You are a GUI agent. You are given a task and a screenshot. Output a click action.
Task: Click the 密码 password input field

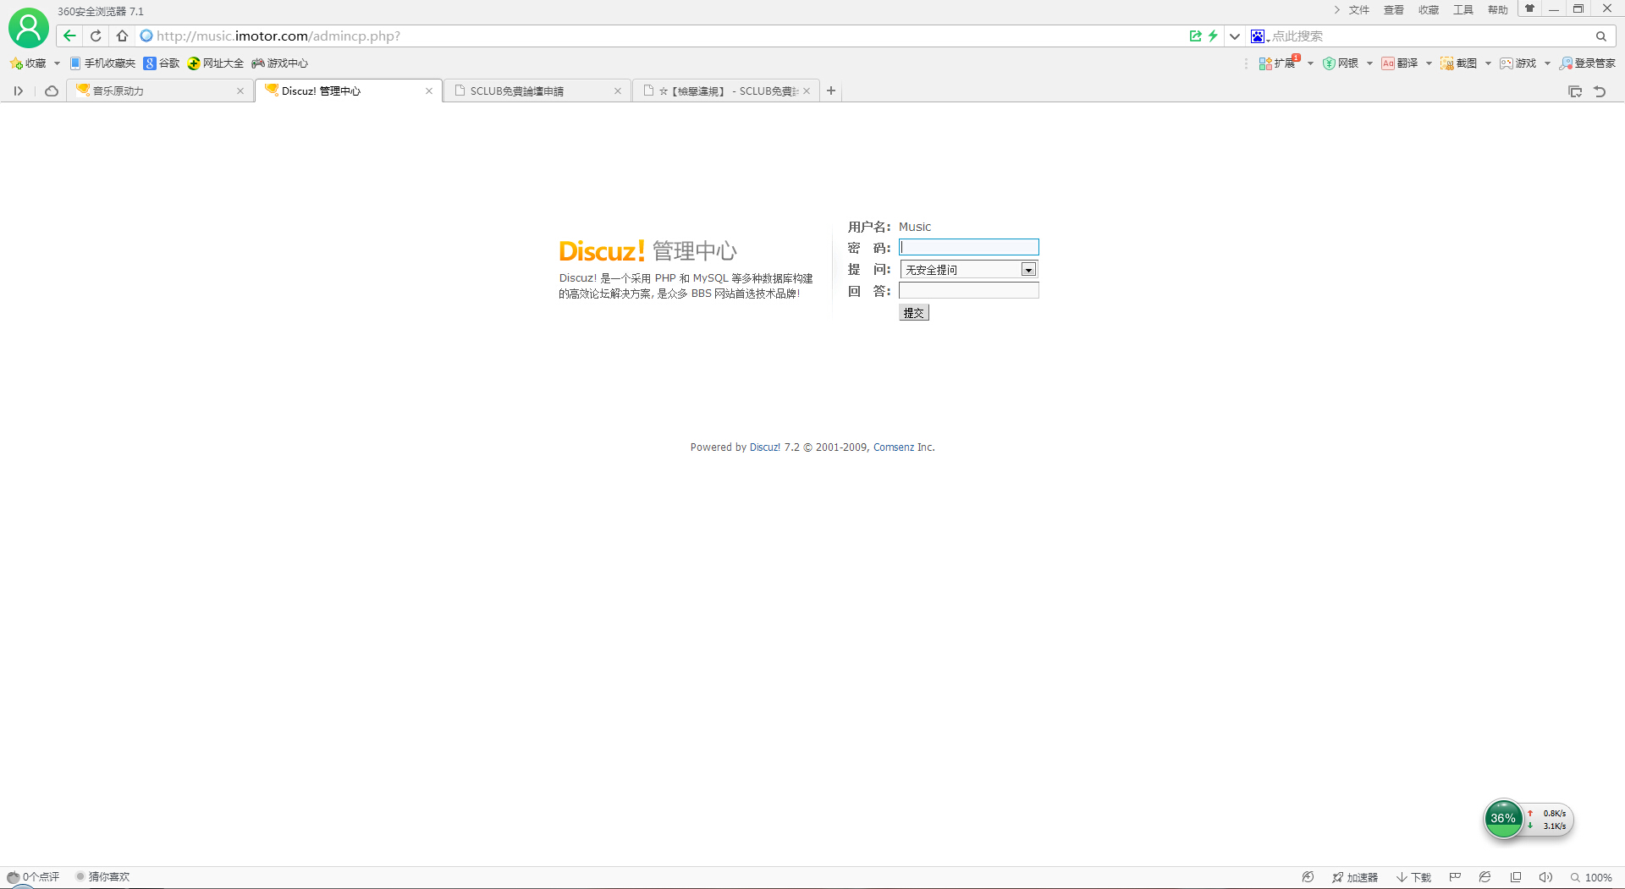coord(968,247)
